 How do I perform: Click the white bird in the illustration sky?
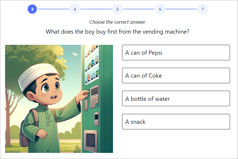click(x=75, y=54)
